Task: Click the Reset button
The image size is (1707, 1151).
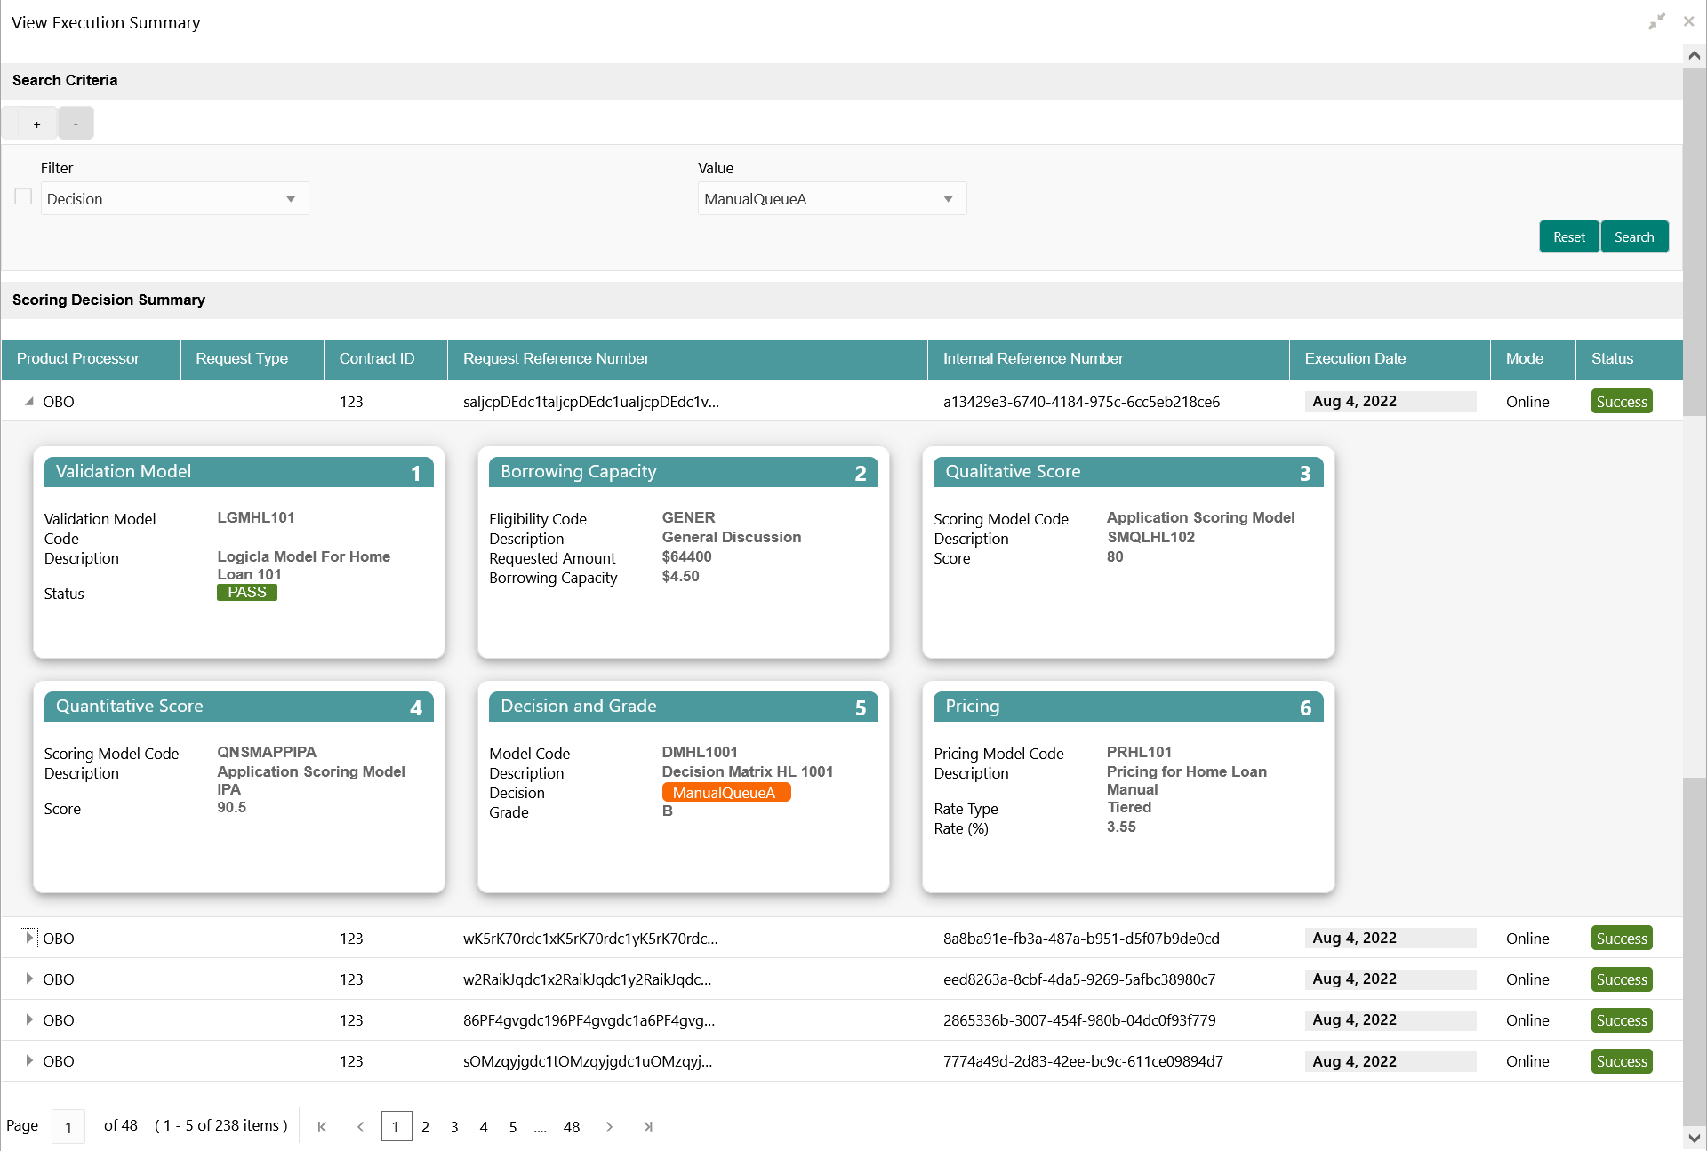Action: [x=1568, y=237]
